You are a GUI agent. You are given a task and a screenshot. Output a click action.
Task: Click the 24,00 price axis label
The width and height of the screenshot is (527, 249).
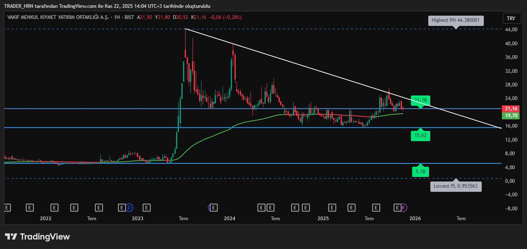click(510, 98)
